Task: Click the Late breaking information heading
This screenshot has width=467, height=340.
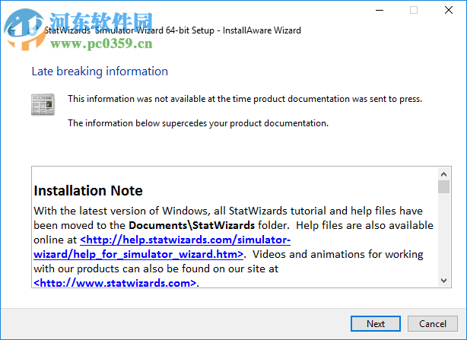Action: (100, 71)
